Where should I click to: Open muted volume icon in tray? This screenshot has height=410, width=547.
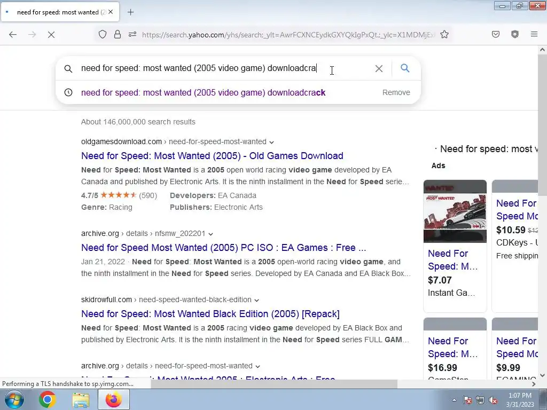(x=493, y=400)
